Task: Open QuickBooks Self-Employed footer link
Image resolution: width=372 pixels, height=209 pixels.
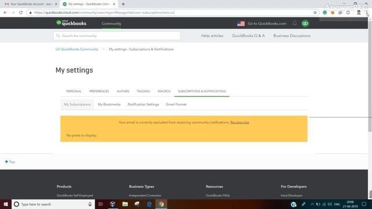Action: pos(75,196)
